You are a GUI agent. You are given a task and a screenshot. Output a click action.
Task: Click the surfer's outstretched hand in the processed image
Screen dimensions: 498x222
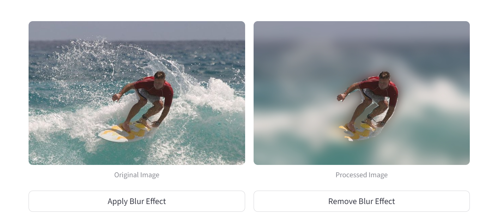[x=340, y=97]
